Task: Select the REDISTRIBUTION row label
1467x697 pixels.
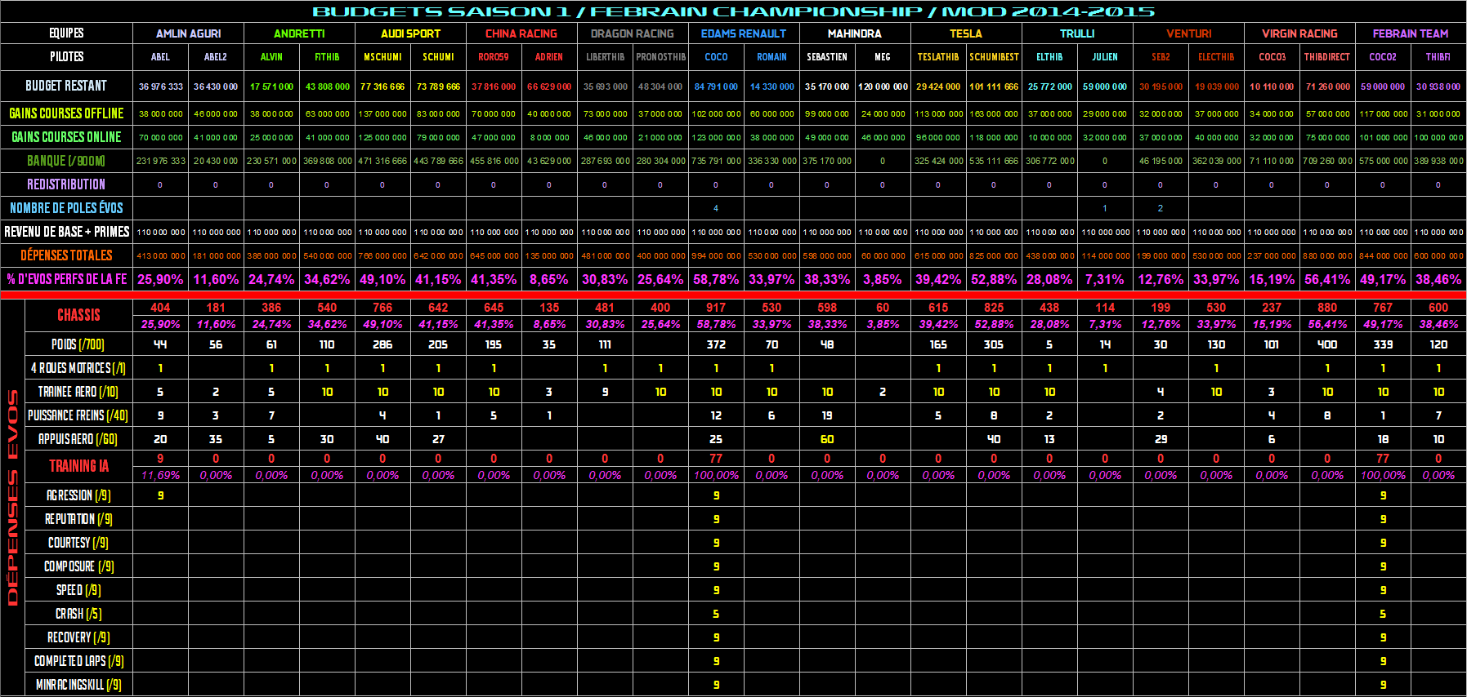Action: click(x=66, y=184)
